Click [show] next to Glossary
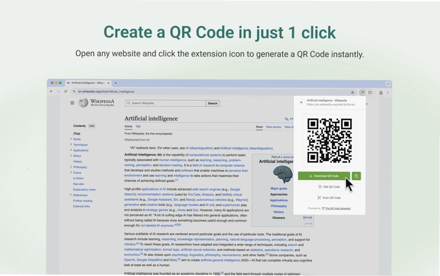440x276 pixels. point(307,217)
